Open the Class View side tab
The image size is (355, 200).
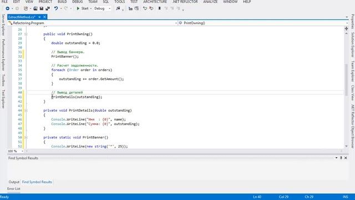click(353, 93)
